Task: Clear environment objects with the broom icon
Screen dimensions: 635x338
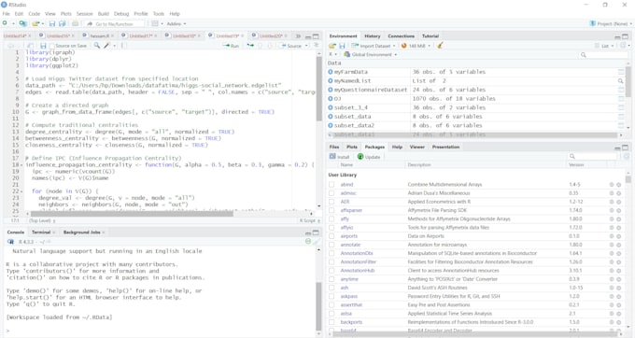Action: pos(440,46)
